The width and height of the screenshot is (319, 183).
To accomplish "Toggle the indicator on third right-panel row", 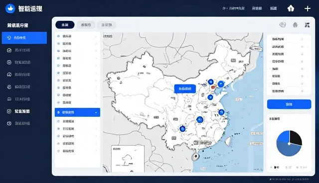I will [303, 54].
